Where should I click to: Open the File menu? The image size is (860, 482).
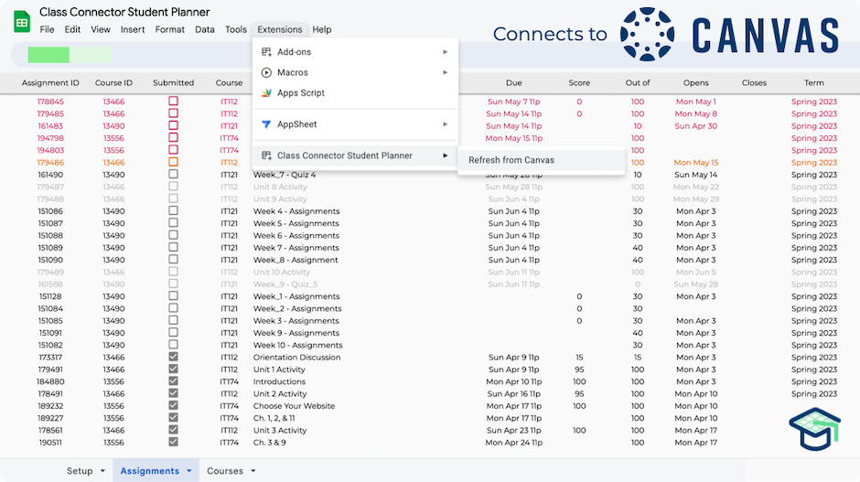click(x=48, y=29)
